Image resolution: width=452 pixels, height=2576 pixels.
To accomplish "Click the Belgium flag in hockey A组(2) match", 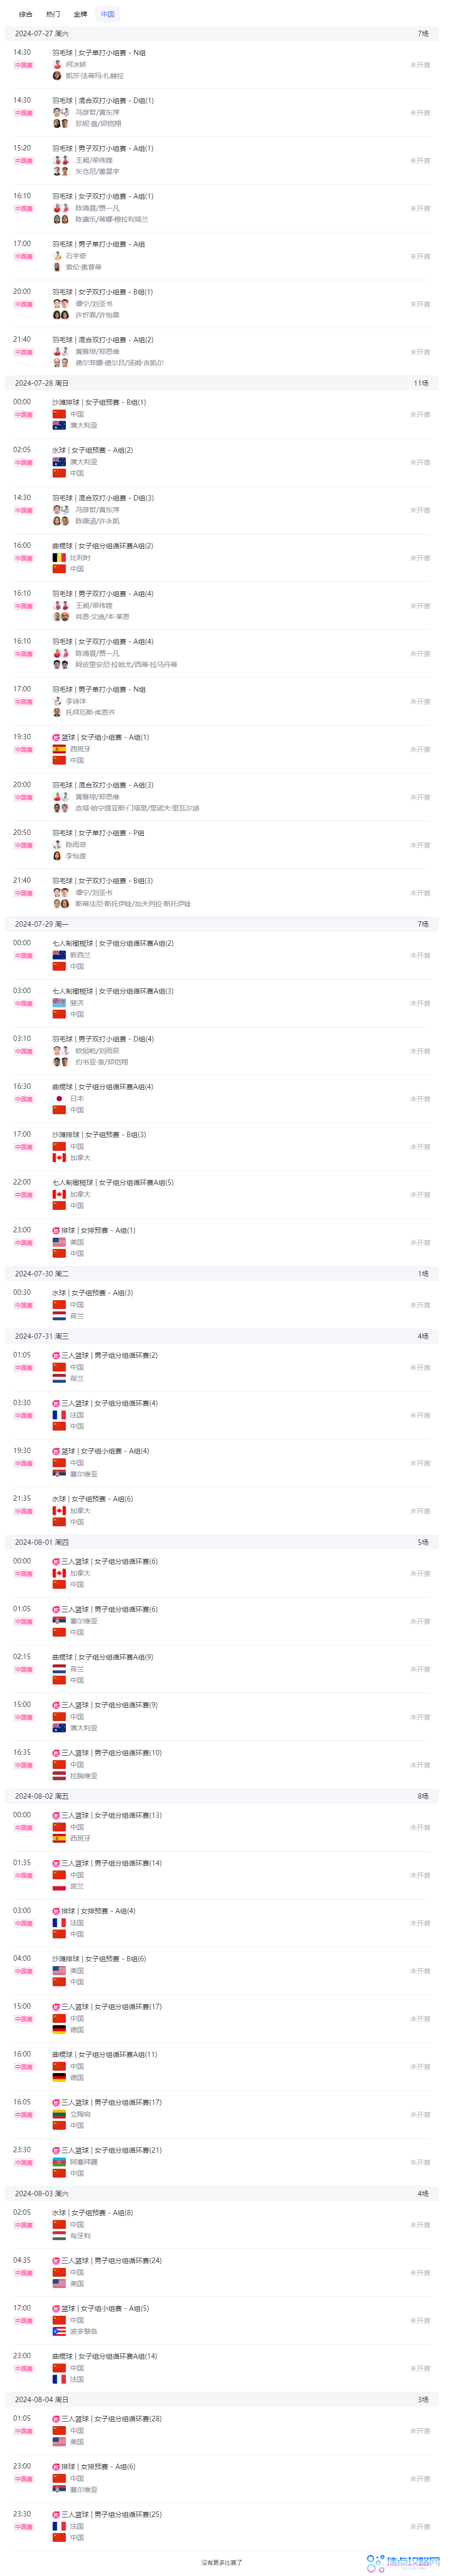I will (59, 558).
